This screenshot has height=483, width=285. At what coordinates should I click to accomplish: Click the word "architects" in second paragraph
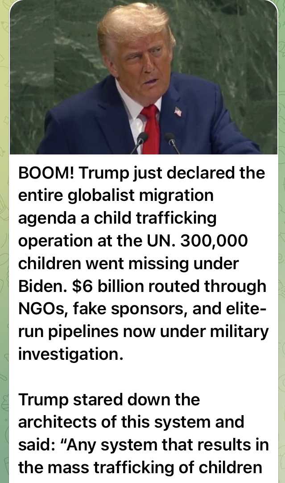coord(57,422)
